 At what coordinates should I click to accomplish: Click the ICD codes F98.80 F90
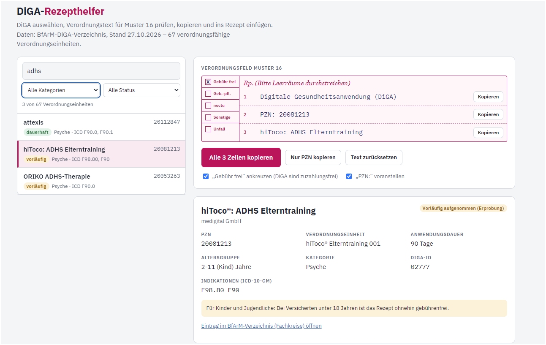point(220,290)
